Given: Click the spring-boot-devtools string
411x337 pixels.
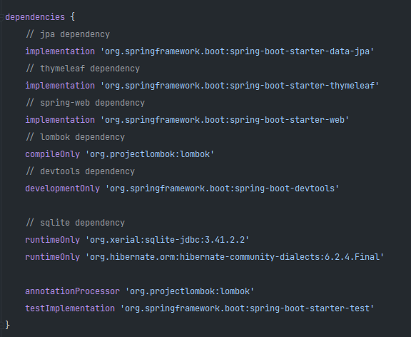Looking at the screenshot, I should pyautogui.click(x=223, y=188).
